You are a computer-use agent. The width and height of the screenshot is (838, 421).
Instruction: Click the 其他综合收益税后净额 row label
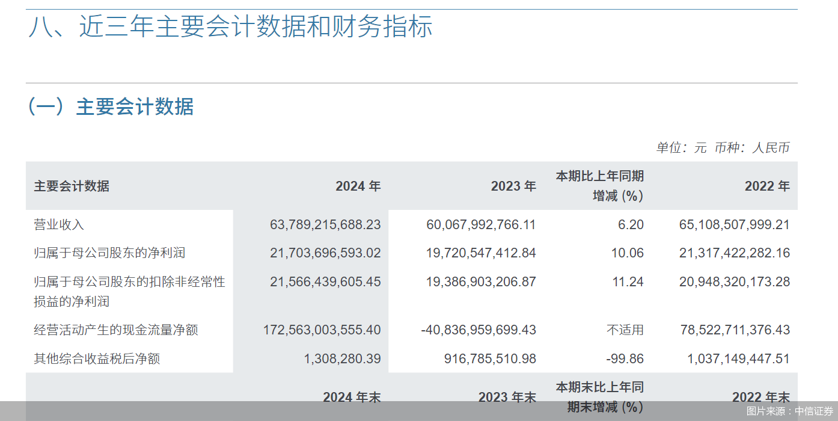(97, 359)
